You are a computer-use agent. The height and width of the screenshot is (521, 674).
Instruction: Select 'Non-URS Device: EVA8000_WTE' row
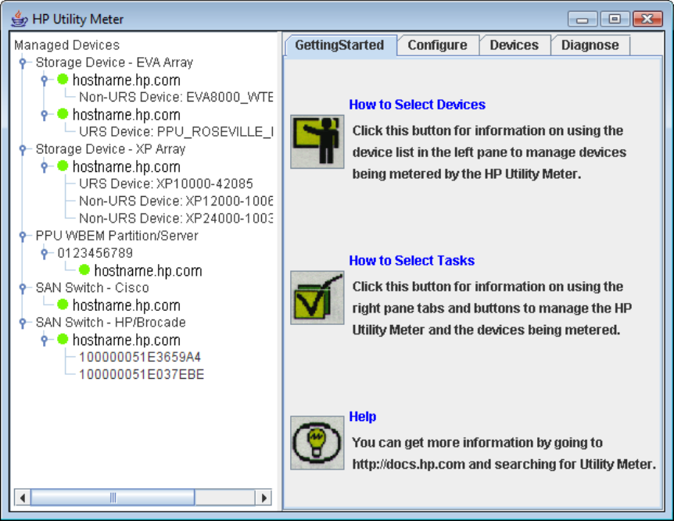pyautogui.click(x=176, y=97)
